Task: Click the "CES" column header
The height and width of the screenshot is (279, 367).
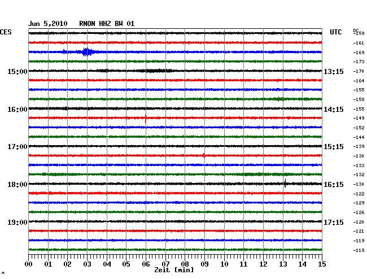Action: (x=6, y=32)
